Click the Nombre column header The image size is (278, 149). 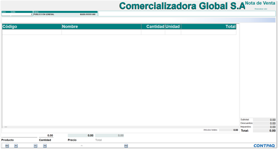click(101, 27)
